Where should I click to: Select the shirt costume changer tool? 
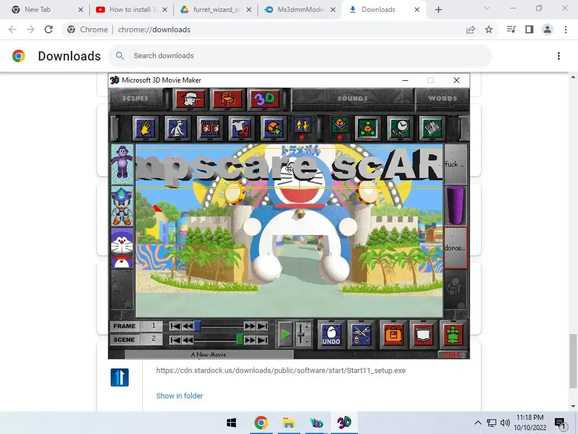pyautogui.click(x=242, y=128)
